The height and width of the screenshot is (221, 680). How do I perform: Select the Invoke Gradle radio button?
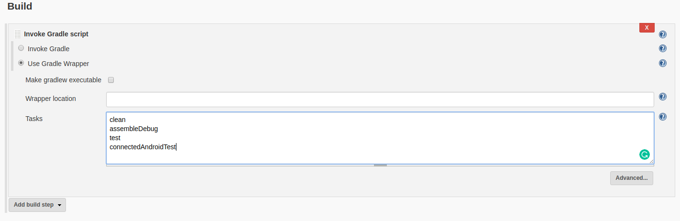tap(21, 48)
